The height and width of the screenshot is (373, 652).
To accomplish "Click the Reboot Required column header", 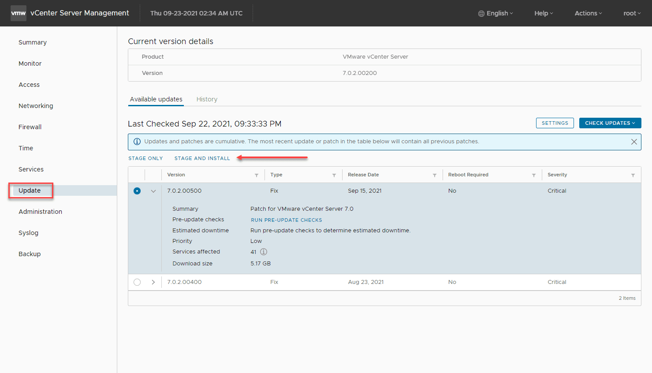I will (x=468, y=175).
